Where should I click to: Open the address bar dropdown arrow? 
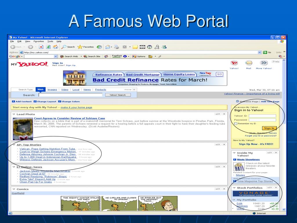click(x=260, y=52)
